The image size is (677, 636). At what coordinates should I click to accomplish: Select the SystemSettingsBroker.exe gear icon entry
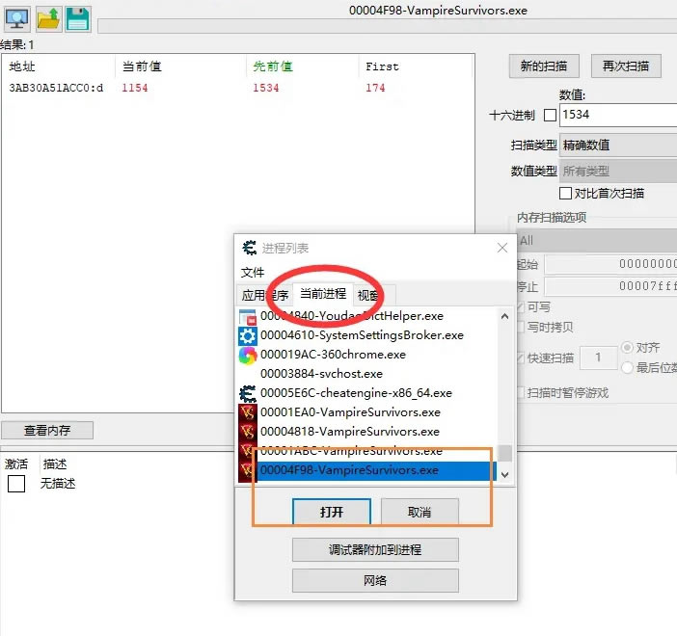pos(248,335)
